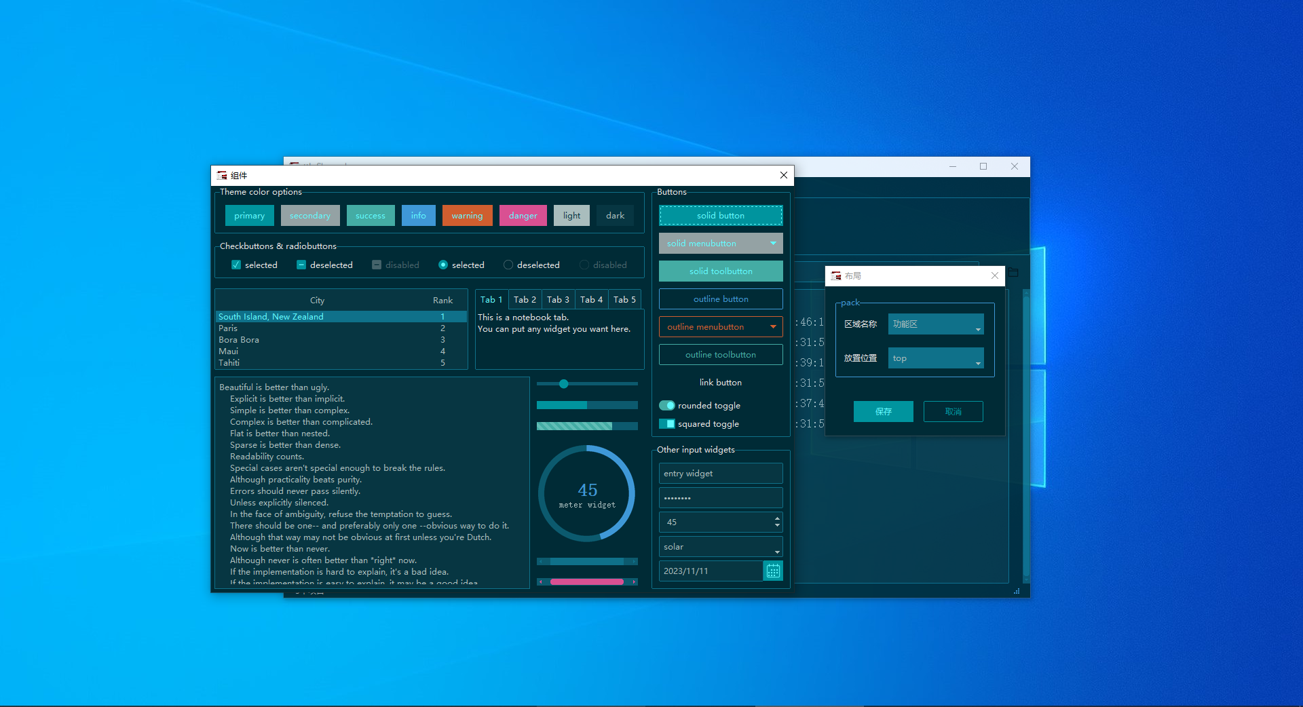Click the date field showing 2023/11/11
The width and height of the screenshot is (1303, 707).
711,571
